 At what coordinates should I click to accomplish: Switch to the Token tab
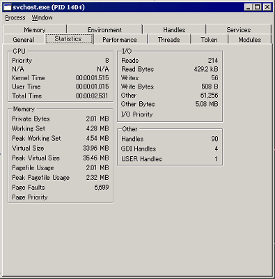[210, 40]
